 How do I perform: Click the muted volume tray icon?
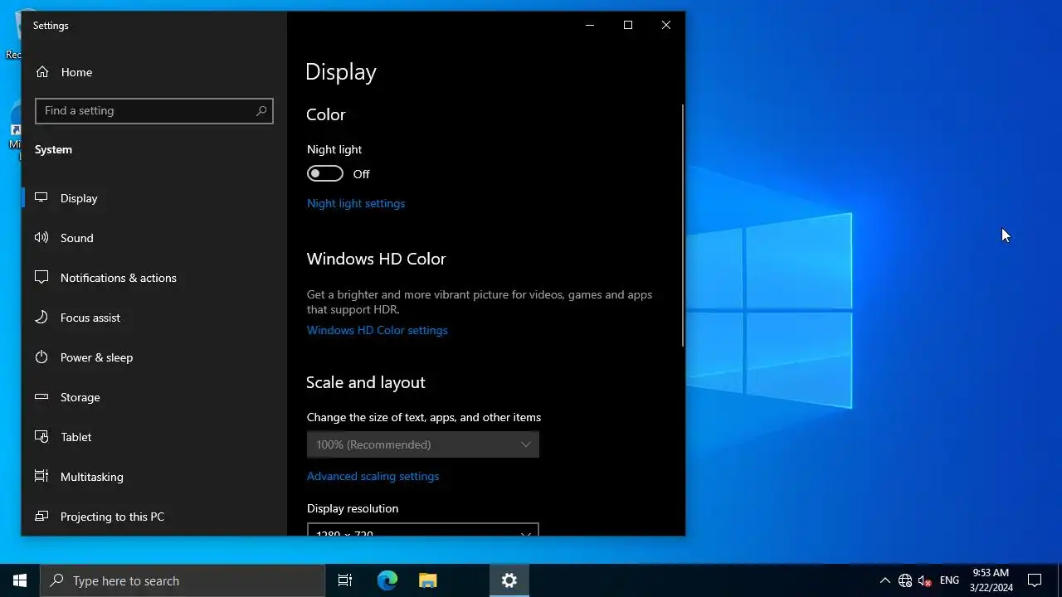click(x=925, y=580)
